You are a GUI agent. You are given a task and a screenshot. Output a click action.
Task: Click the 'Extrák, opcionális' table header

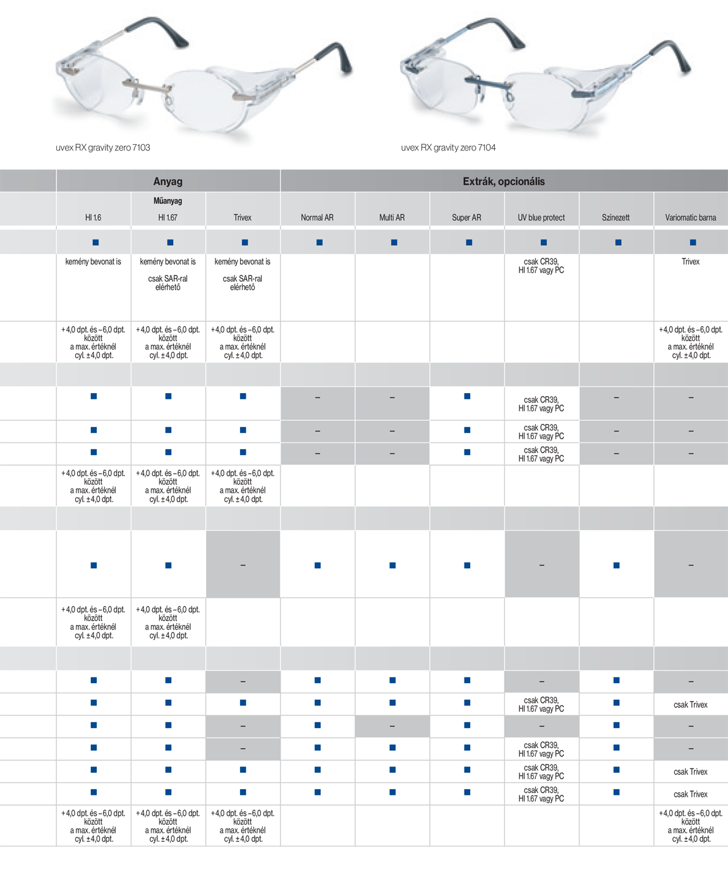(504, 181)
